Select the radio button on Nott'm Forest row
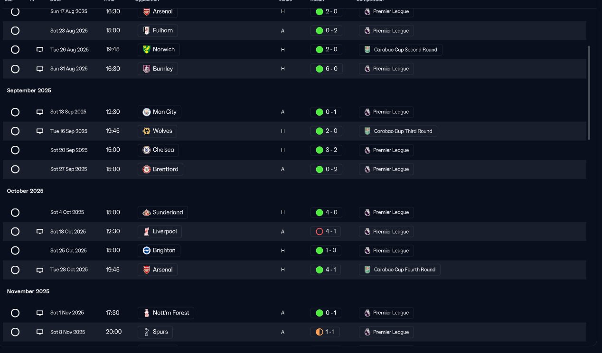Viewport: 602px width, 353px height. pyautogui.click(x=15, y=313)
